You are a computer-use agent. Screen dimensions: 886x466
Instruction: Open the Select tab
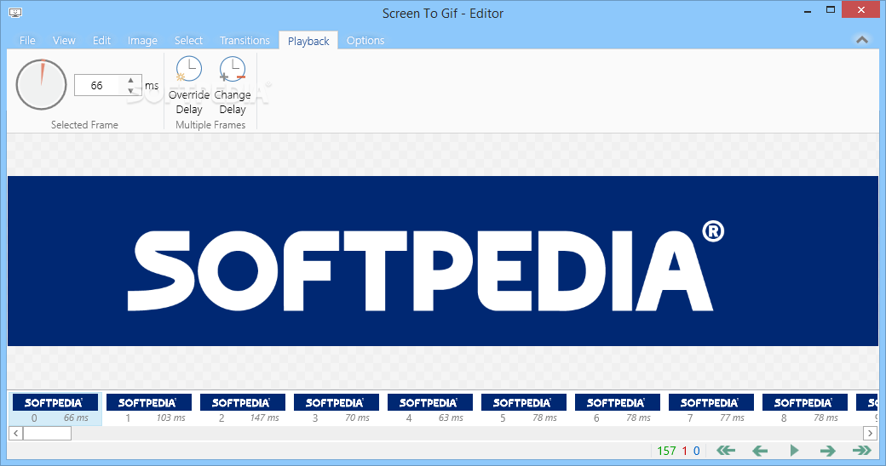tap(188, 40)
